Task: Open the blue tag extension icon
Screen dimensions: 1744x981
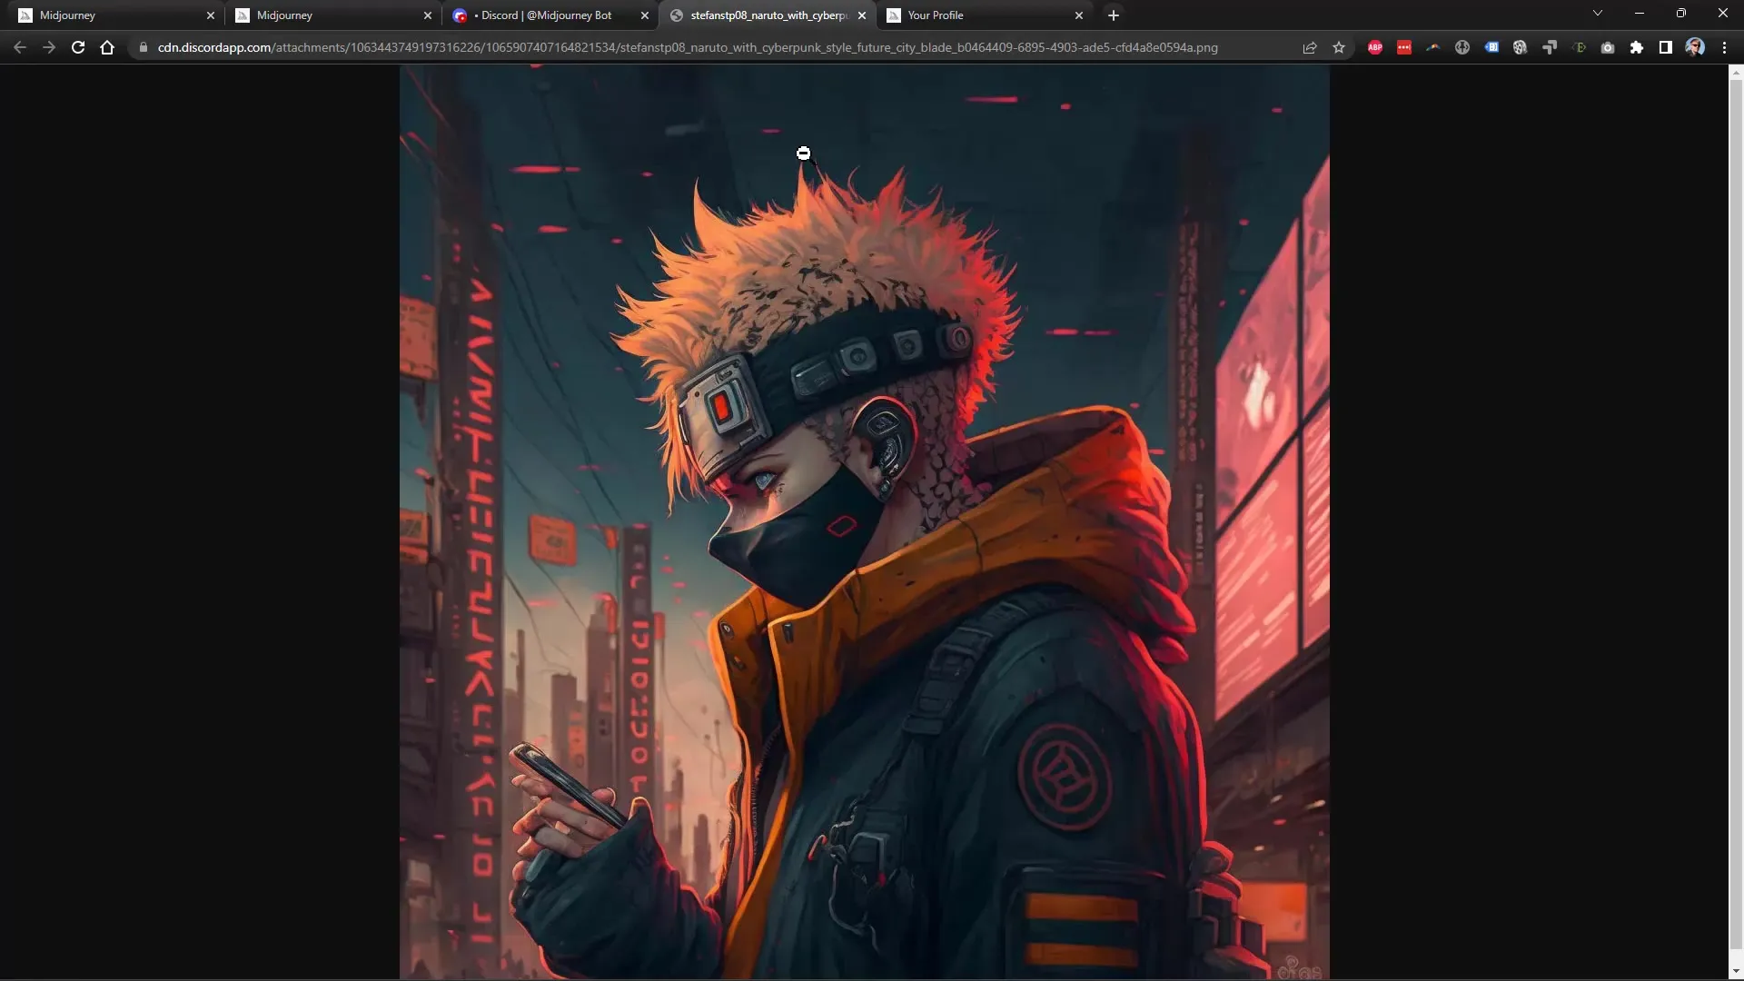Action: [x=1491, y=47]
